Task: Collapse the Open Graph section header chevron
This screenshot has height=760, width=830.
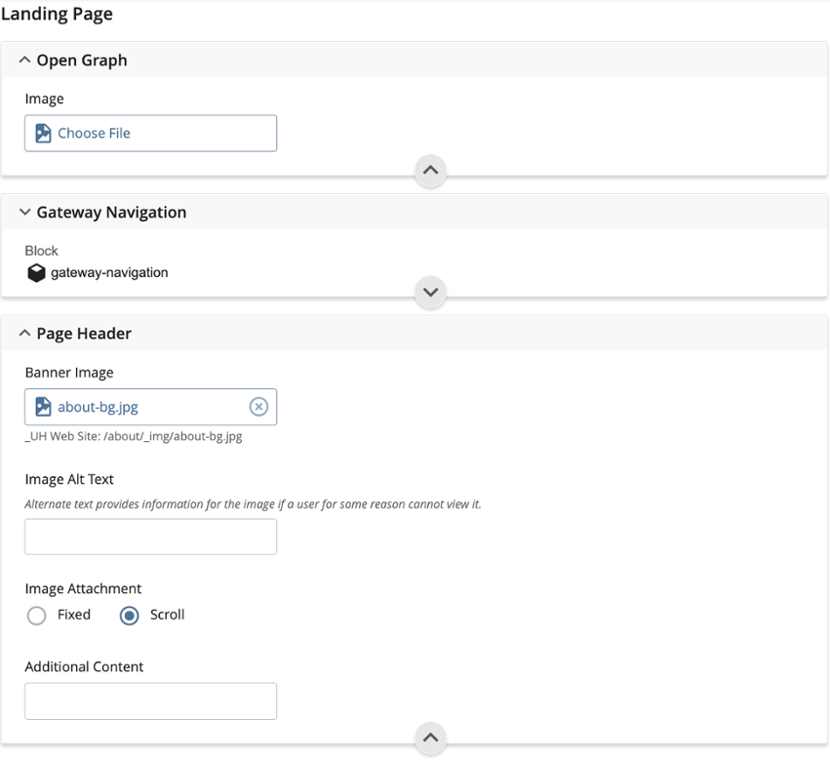Action: click(x=24, y=60)
